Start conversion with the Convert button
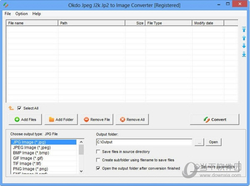This screenshot has height=186, width=250. coord(215,119)
